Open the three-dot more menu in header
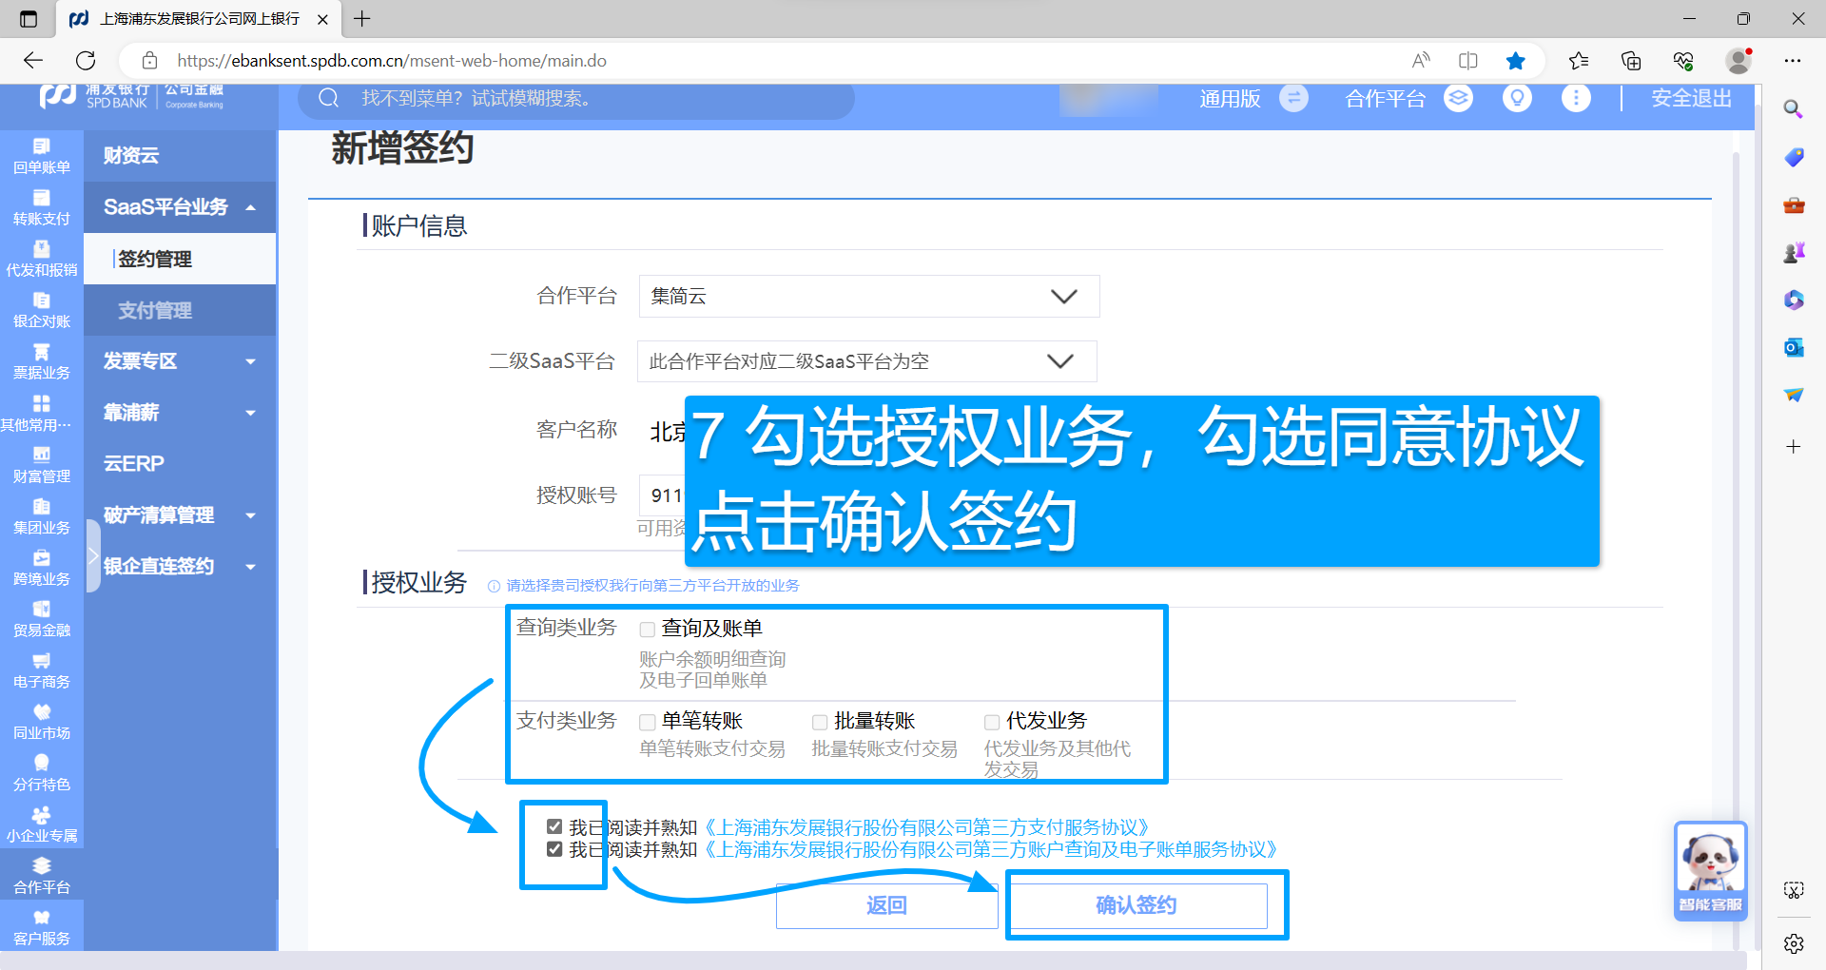The image size is (1826, 970). point(1576,98)
